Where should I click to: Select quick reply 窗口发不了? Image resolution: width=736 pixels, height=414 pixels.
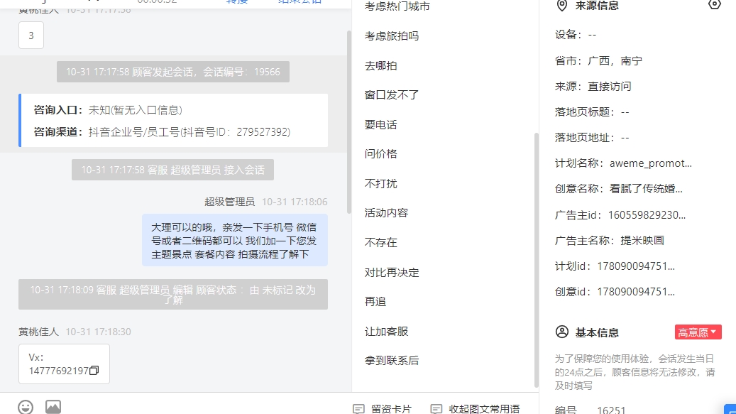coord(392,95)
